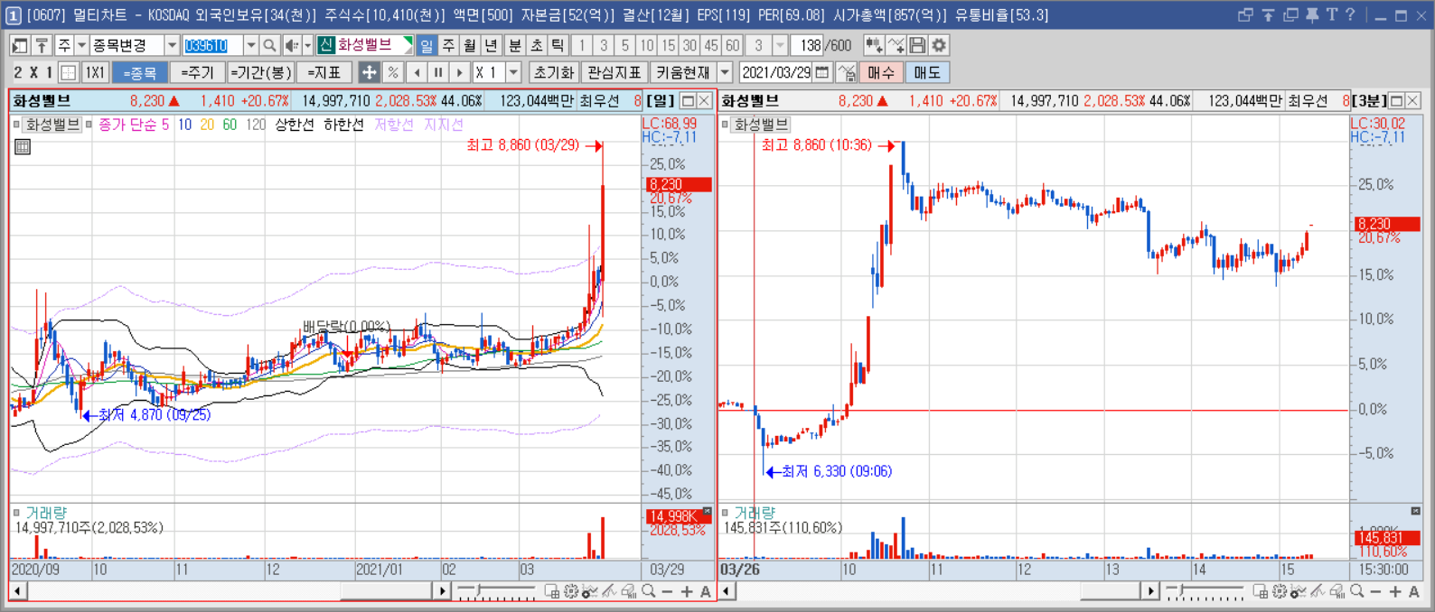Toggle the =주기 sync button
Image resolution: width=1435 pixels, height=612 pixels.
pos(197,72)
